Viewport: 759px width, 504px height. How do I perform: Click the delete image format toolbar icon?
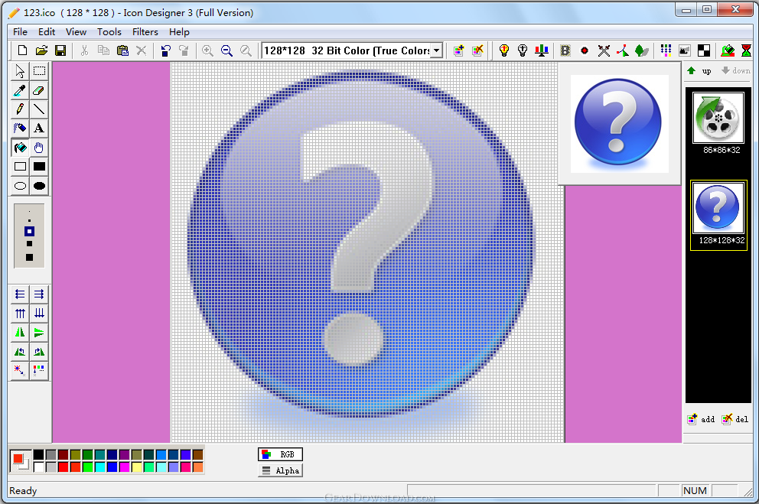click(x=477, y=50)
